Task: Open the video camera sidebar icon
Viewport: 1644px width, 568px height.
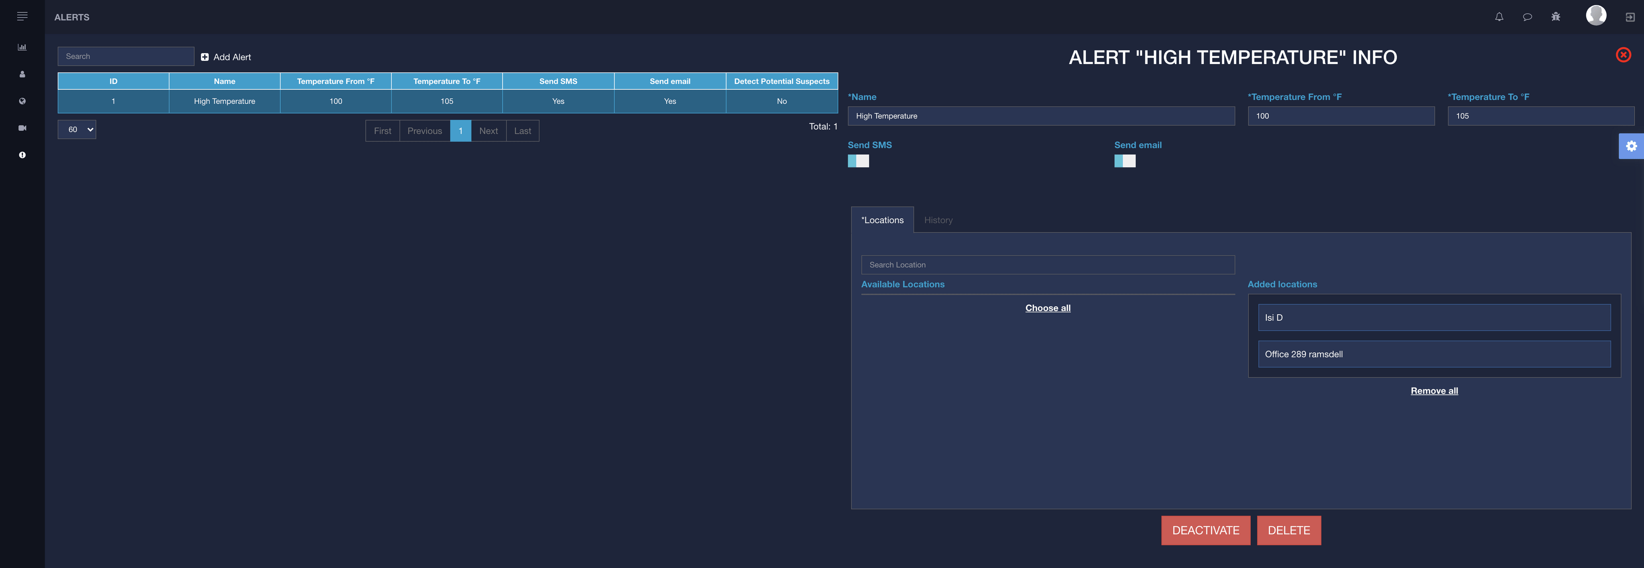Action: coord(22,128)
